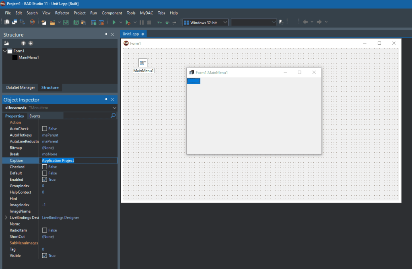
Task: Click the Object Inspector search field
Action: click(87, 116)
